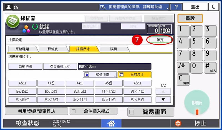The height and width of the screenshot is (130, 222).
Task: Click the energy saver moon icon
Action: click(x=213, y=7)
